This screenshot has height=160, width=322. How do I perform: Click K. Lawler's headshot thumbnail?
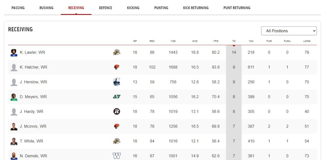(x=14, y=52)
